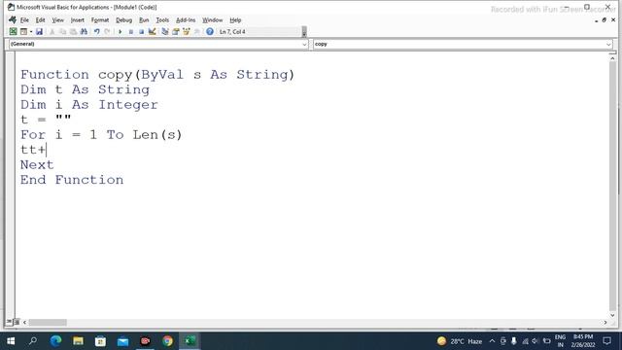Expand the Insert object dropdown arrow

pos(30,31)
